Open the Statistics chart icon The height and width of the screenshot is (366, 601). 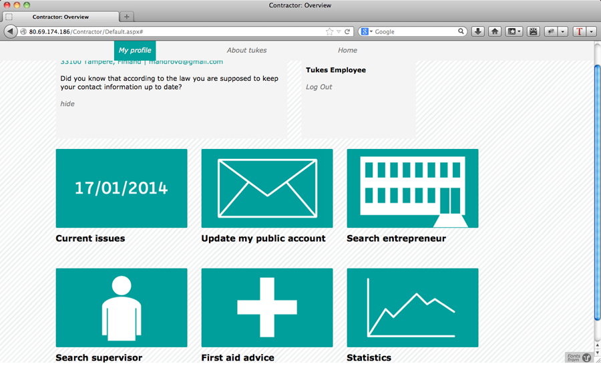pyautogui.click(x=413, y=308)
